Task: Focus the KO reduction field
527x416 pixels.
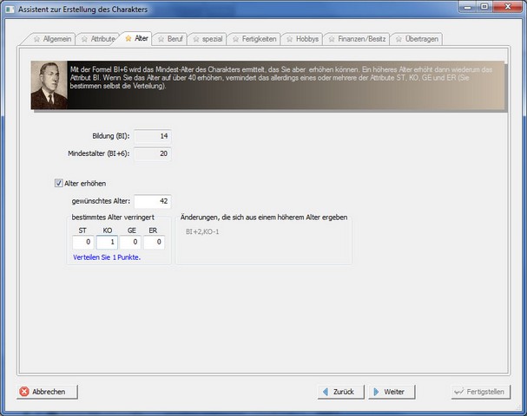Action: (x=107, y=242)
